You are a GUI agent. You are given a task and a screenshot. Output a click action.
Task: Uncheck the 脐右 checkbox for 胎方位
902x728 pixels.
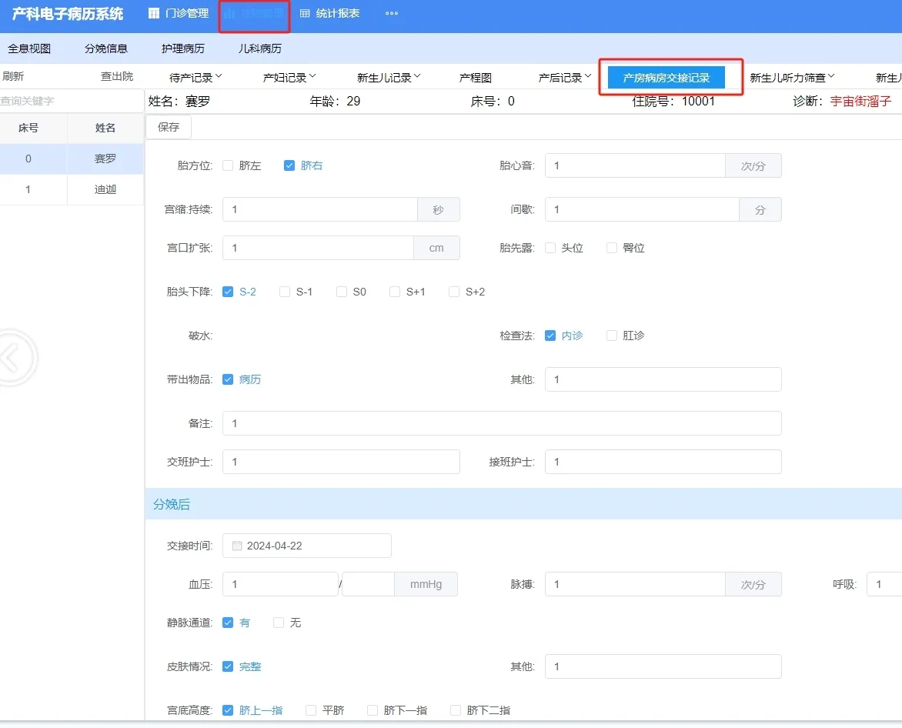click(289, 165)
